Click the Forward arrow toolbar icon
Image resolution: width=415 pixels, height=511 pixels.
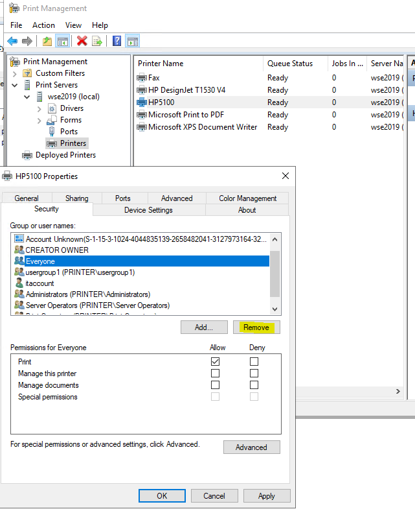click(27, 41)
